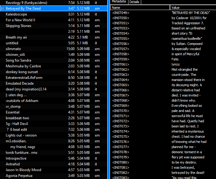Select the Metadata tab

tap(119, 2)
